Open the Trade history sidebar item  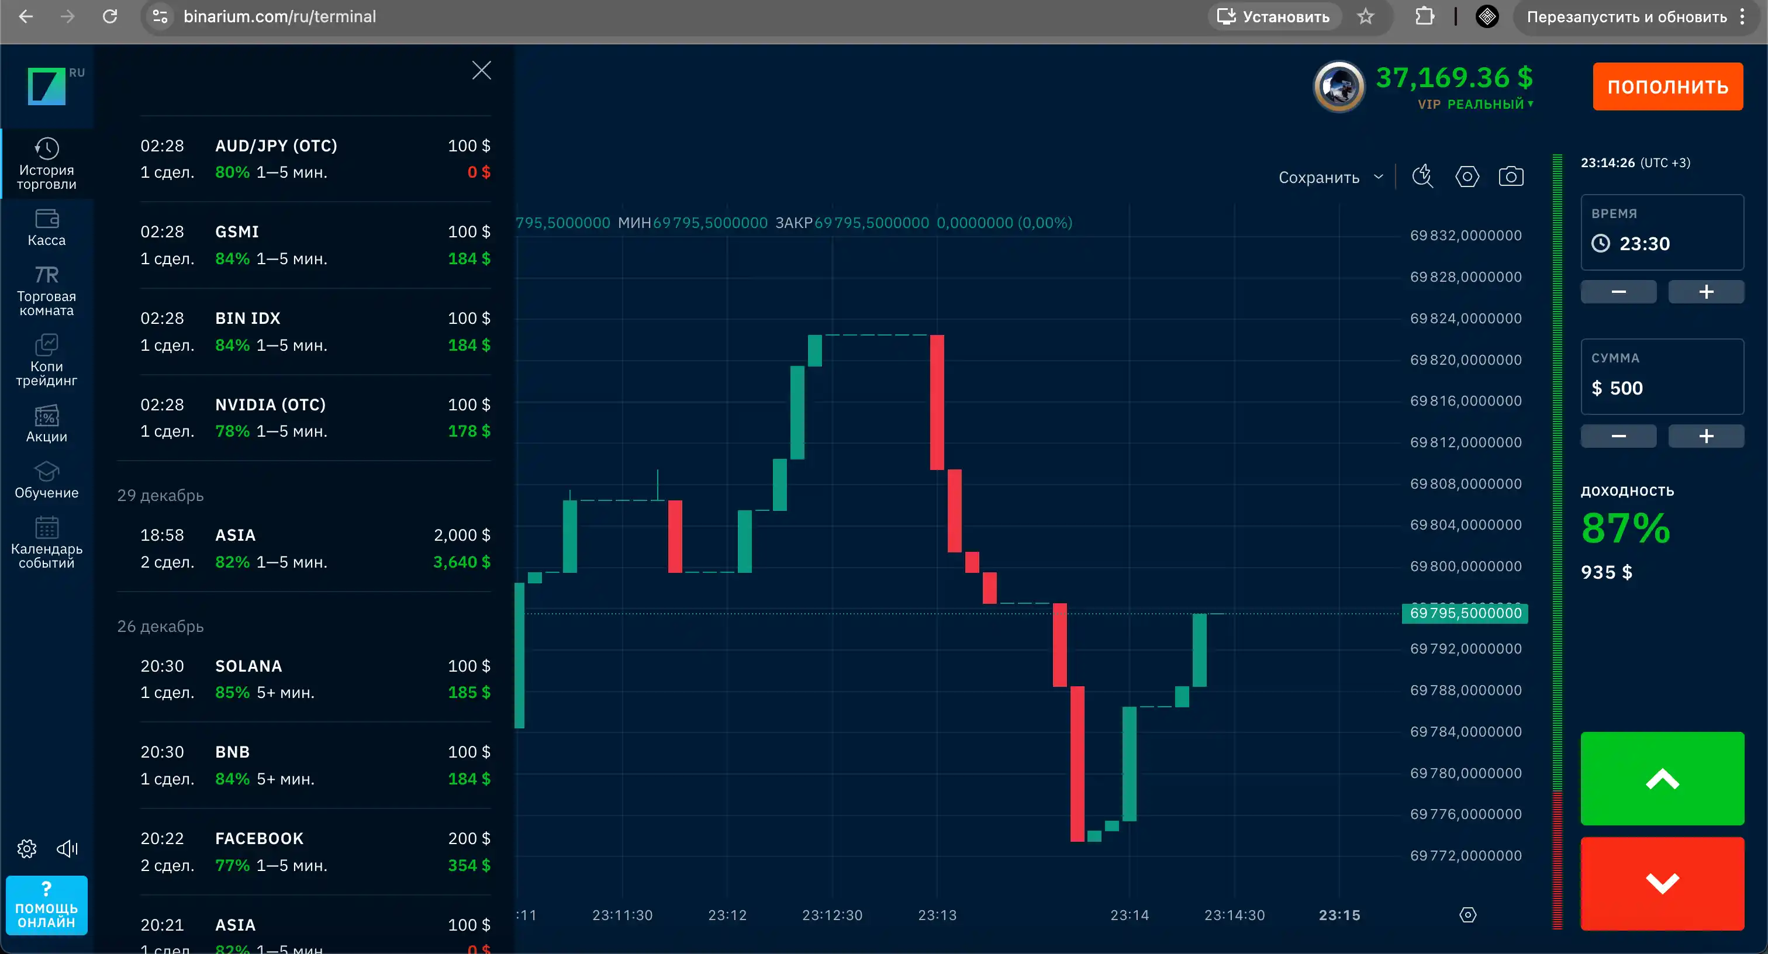[47, 163]
